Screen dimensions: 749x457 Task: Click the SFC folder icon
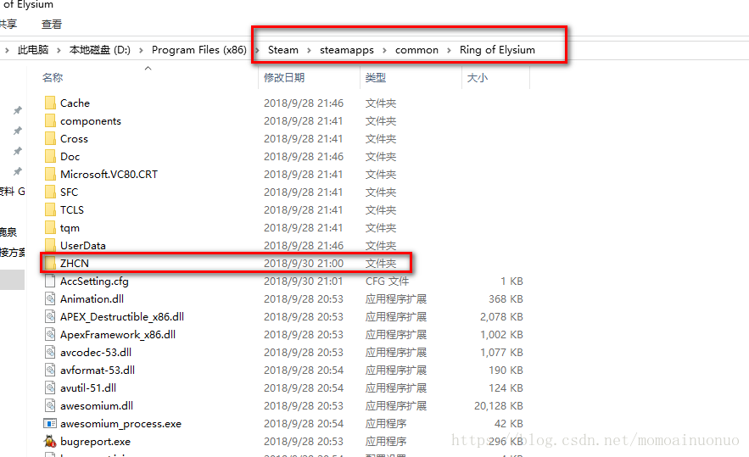(x=50, y=192)
